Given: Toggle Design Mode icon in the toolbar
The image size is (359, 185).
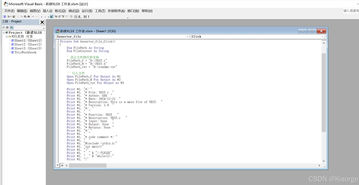Looking at the screenshot, I should 52,17.
